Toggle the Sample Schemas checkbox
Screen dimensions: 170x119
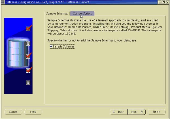click(x=51, y=46)
